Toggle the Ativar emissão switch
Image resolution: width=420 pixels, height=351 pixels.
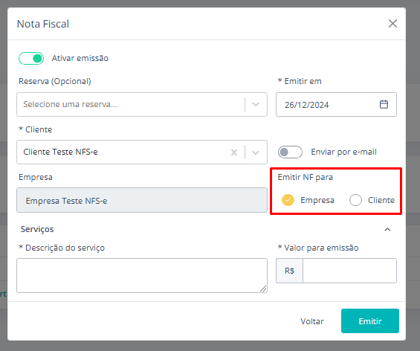coord(31,59)
